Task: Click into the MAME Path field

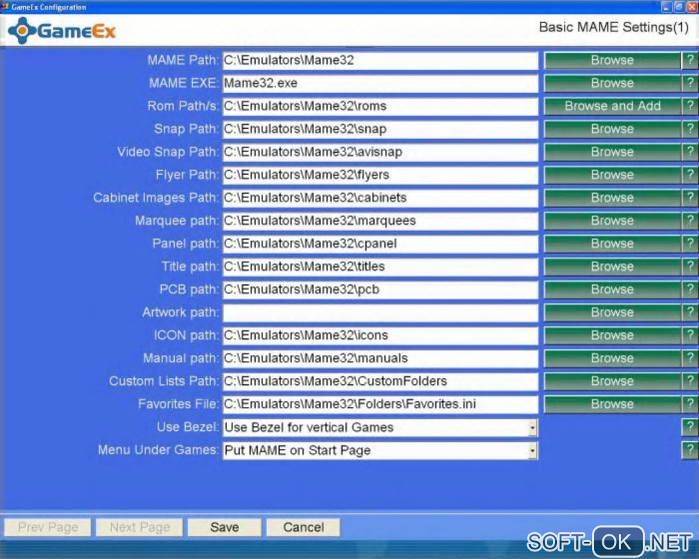Action: pos(380,60)
